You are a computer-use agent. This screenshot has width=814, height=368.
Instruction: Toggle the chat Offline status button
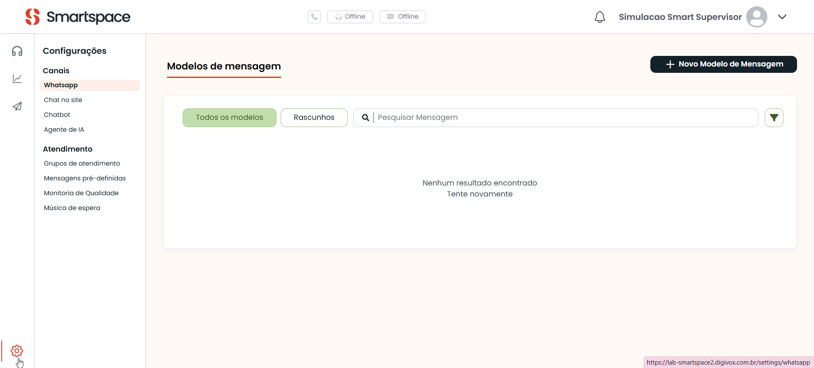(402, 17)
